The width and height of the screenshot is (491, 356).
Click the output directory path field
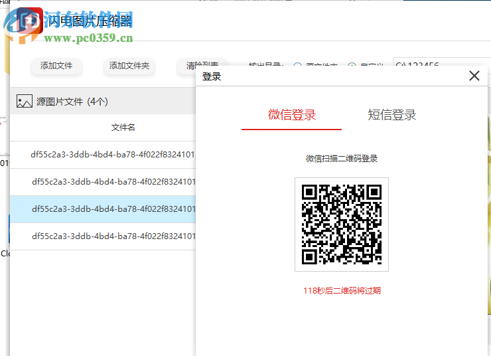click(442, 62)
